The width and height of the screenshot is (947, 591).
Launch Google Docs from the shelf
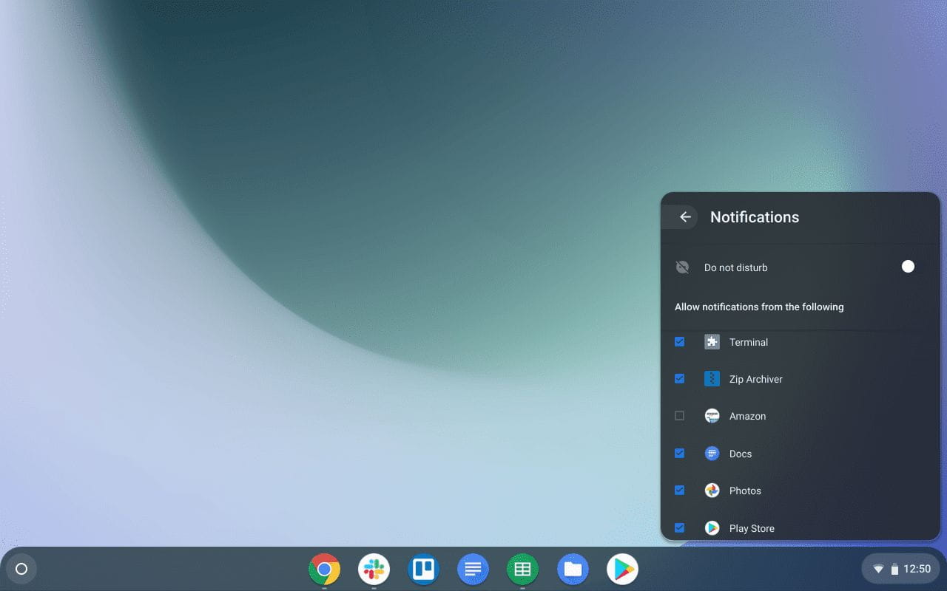click(x=473, y=569)
